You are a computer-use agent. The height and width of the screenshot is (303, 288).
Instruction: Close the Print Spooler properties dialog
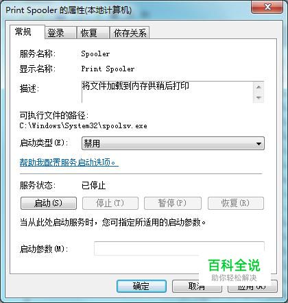[x=267, y=7]
